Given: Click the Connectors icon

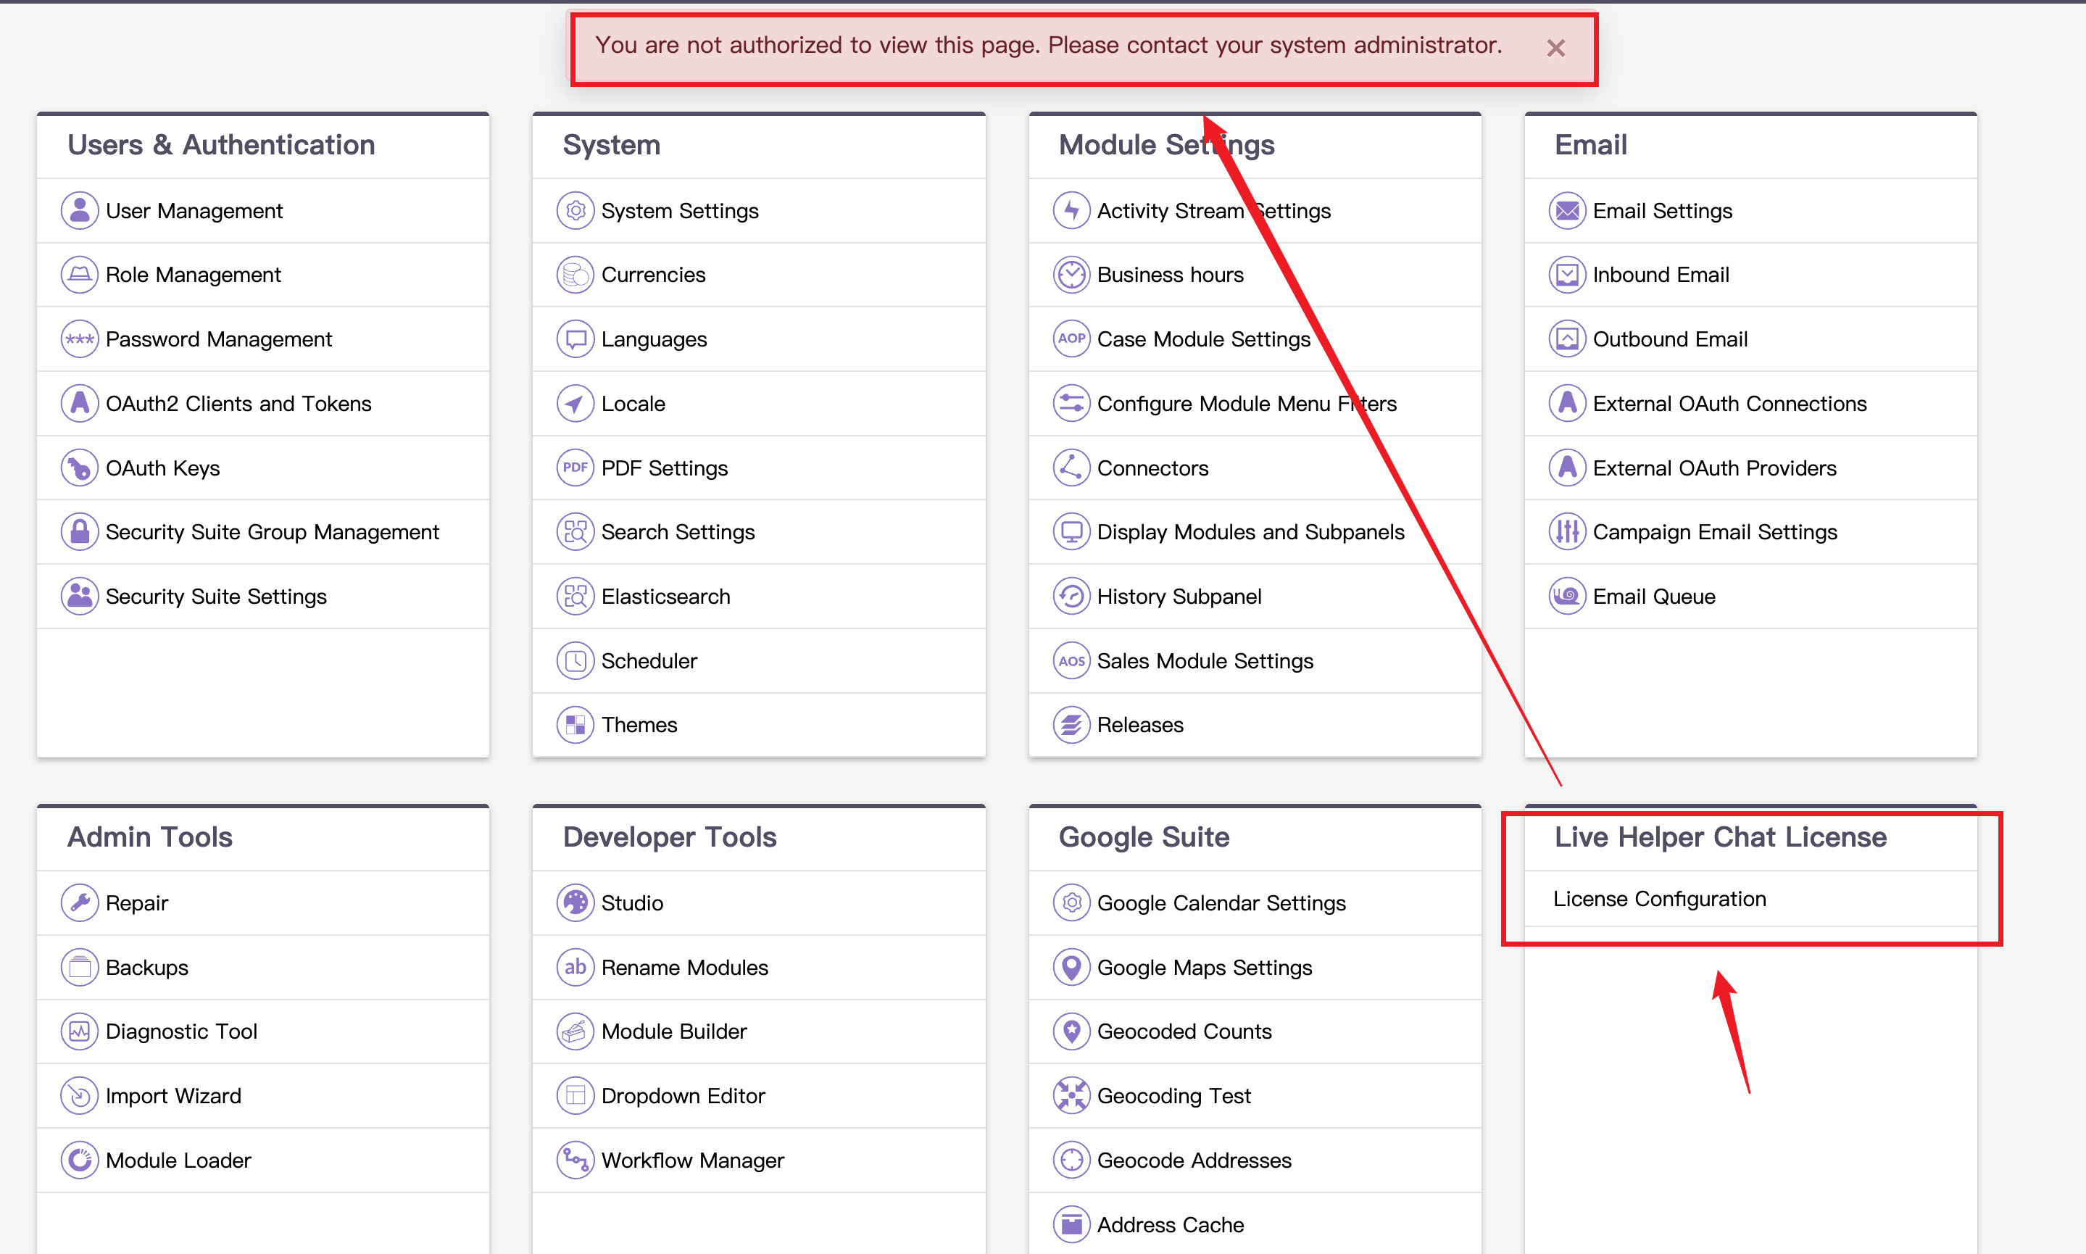Looking at the screenshot, I should (x=1071, y=468).
